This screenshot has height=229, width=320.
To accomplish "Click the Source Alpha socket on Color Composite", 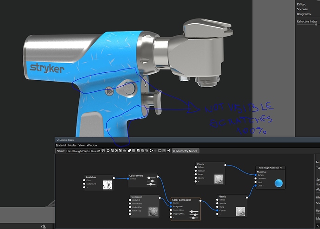I will tap(171, 210).
